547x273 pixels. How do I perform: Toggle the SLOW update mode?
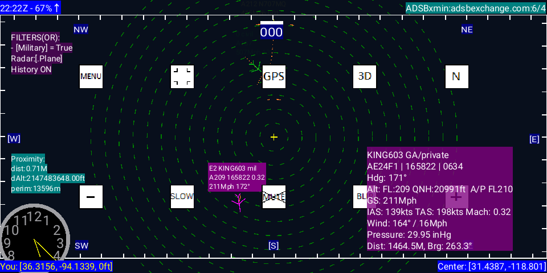pyautogui.click(x=182, y=197)
